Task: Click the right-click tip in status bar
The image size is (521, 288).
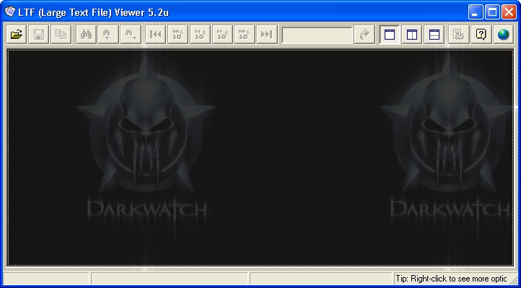Action: click(x=451, y=279)
